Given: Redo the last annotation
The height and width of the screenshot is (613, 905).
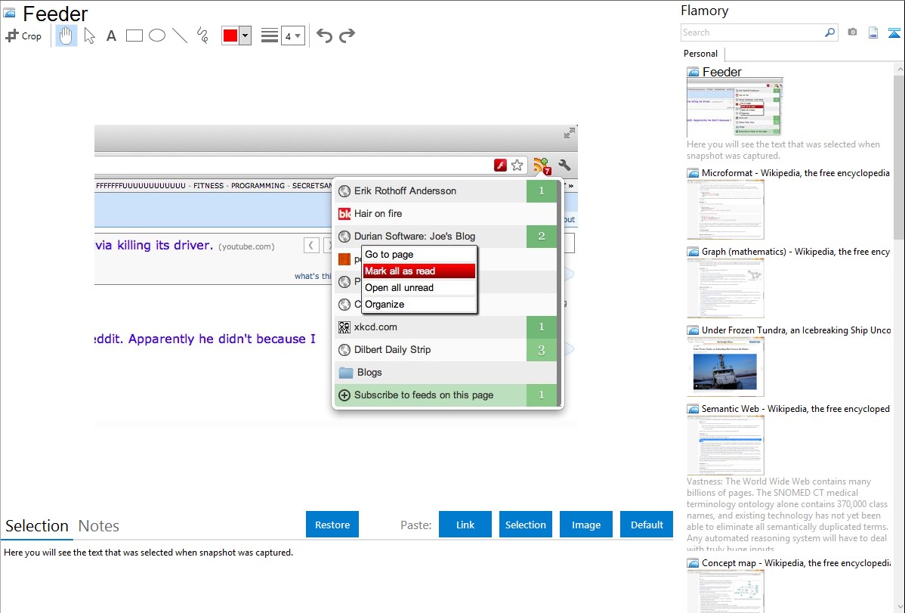Looking at the screenshot, I should [x=347, y=36].
